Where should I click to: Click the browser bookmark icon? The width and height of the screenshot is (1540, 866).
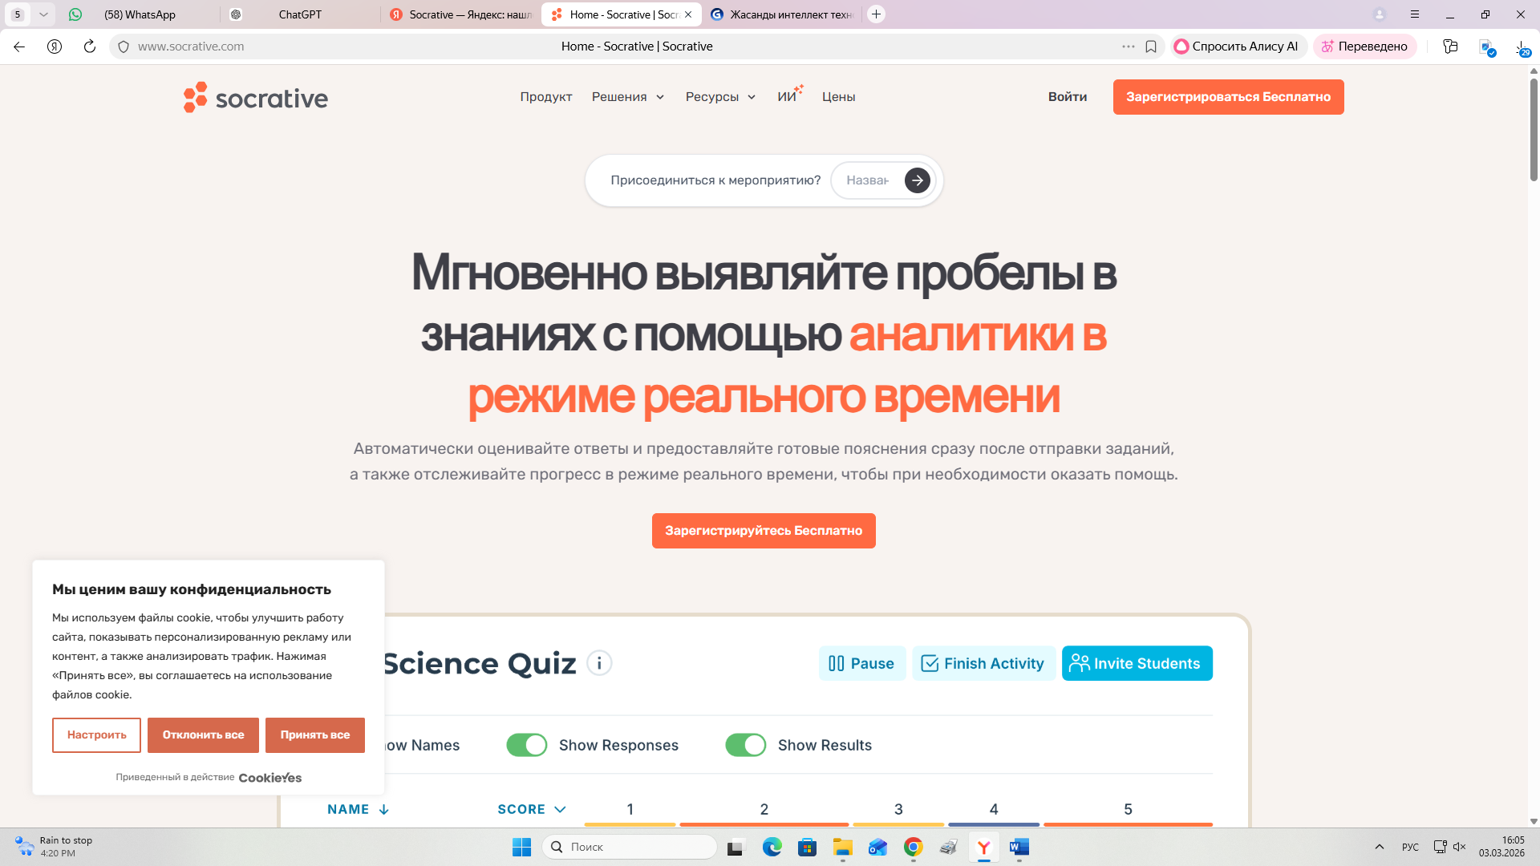[1151, 47]
